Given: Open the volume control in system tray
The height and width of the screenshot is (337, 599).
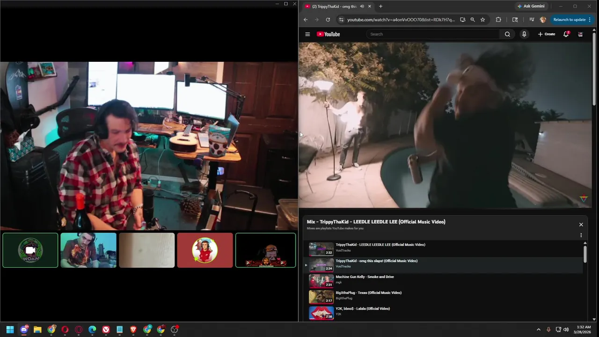Looking at the screenshot, I should click(566, 330).
